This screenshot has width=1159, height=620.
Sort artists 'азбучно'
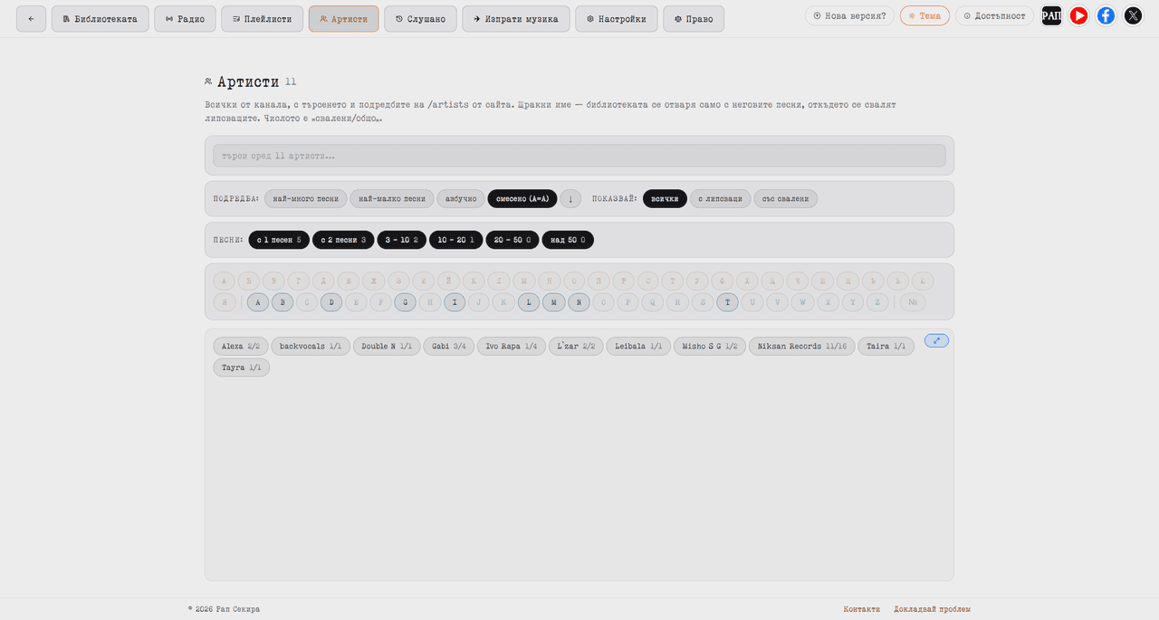click(461, 198)
